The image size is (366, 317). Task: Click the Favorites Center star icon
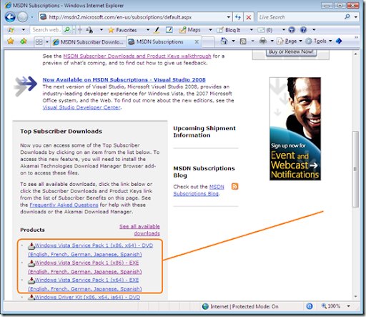[x=11, y=42]
